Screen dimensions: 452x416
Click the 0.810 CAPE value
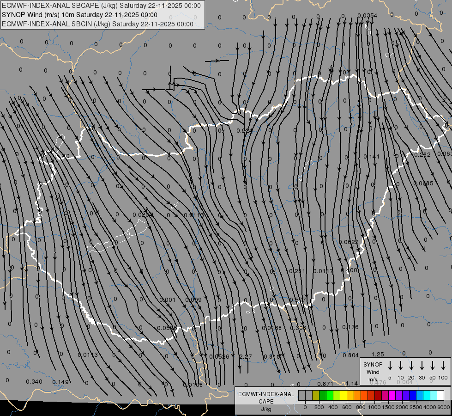(x=271, y=356)
